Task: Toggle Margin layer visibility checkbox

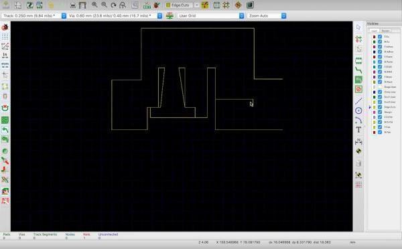Action: [x=380, y=112]
